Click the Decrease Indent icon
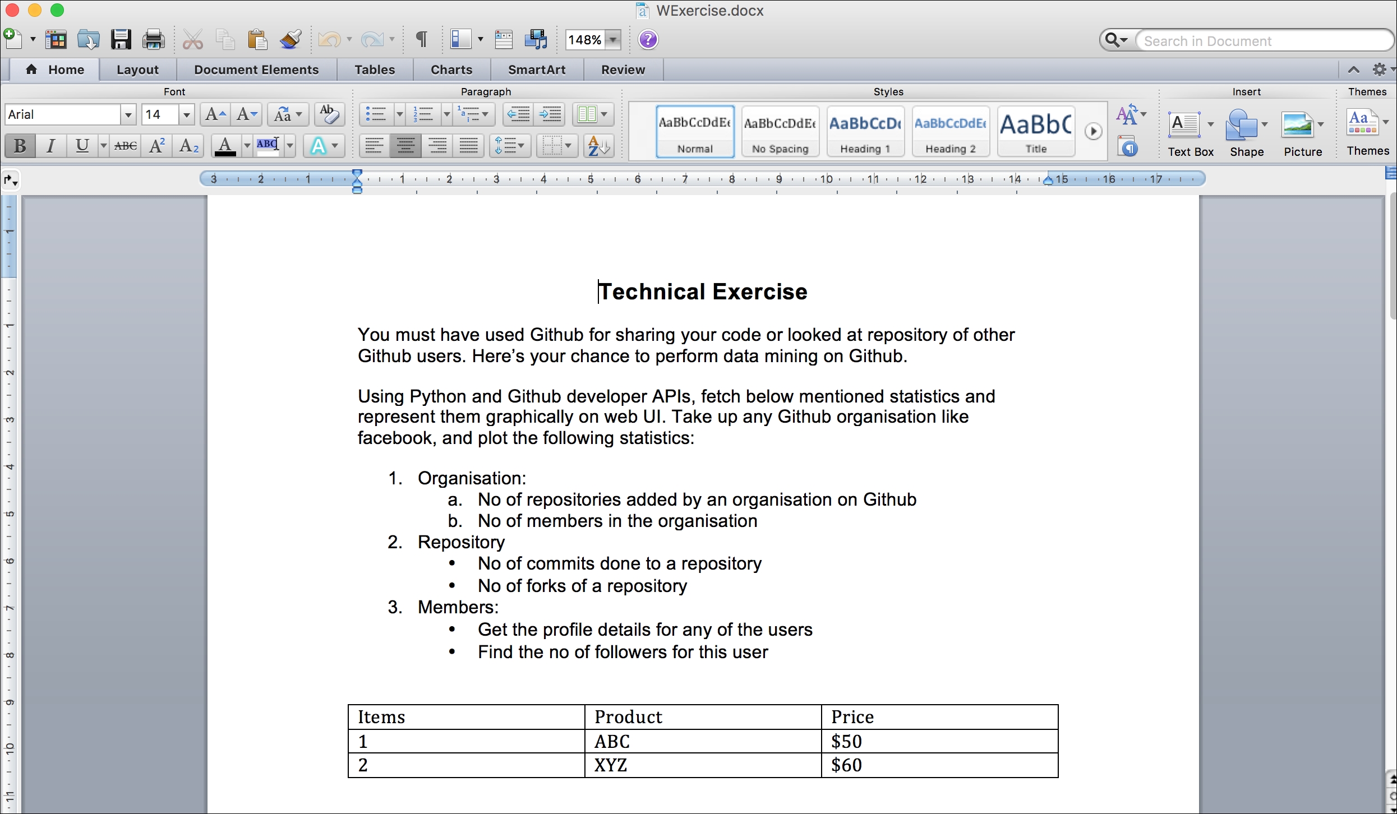The width and height of the screenshot is (1397, 814). (x=519, y=115)
